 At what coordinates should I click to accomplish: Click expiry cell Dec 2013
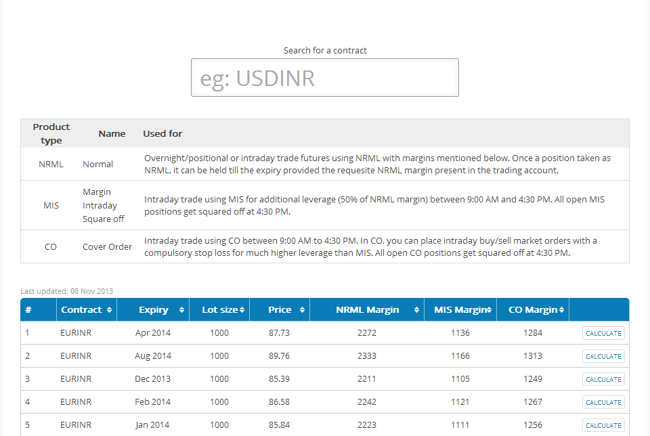(x=152, y=379)
